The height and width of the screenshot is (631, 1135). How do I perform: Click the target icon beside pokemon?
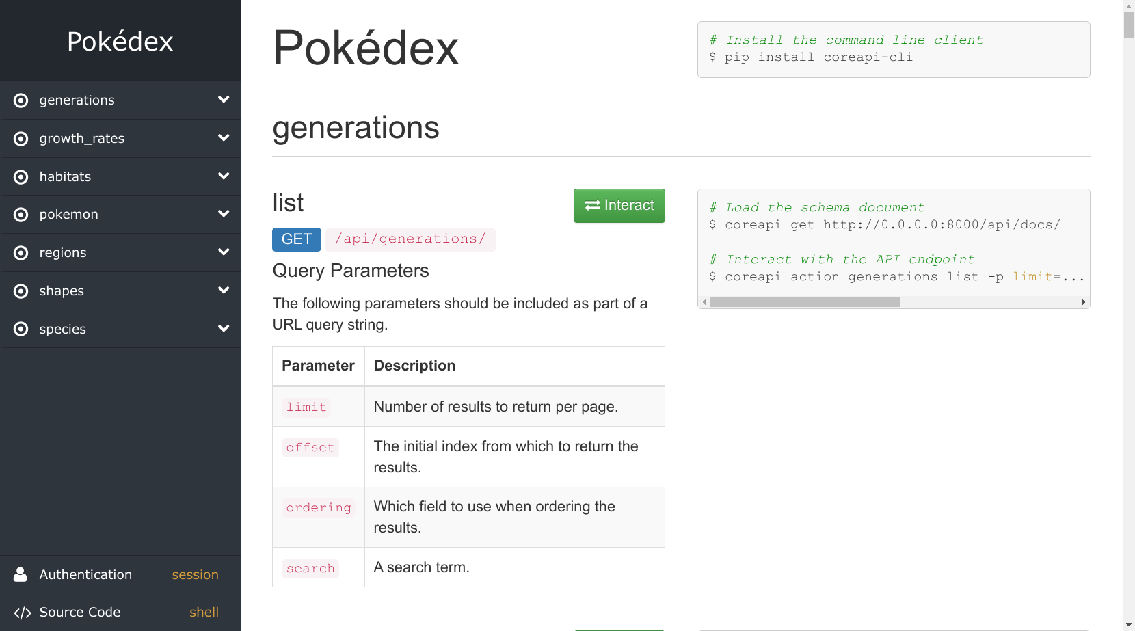pyautogui.click(x=20, y=214)
